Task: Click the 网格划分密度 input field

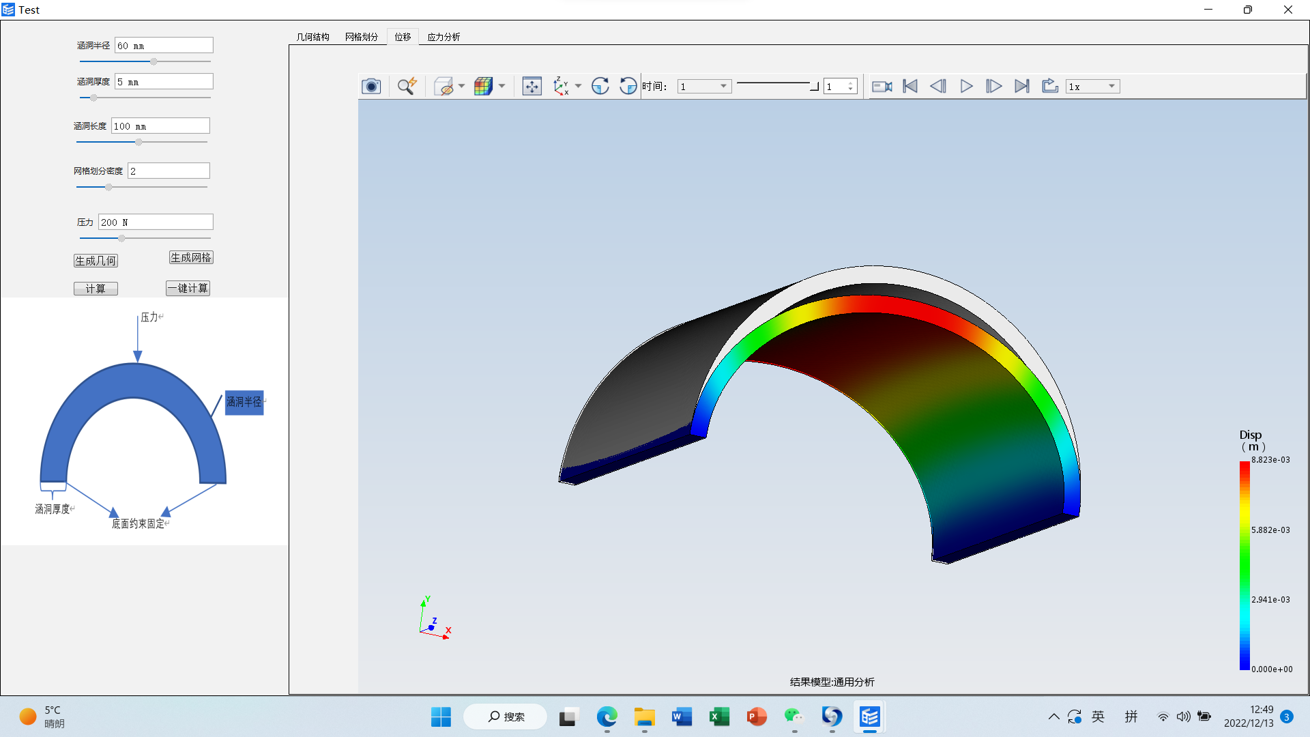Action: pyautogui.click(x=169, y=171)
